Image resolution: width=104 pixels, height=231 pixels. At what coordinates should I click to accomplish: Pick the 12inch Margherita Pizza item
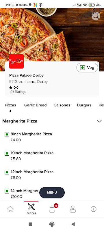(x=52, y=175)
